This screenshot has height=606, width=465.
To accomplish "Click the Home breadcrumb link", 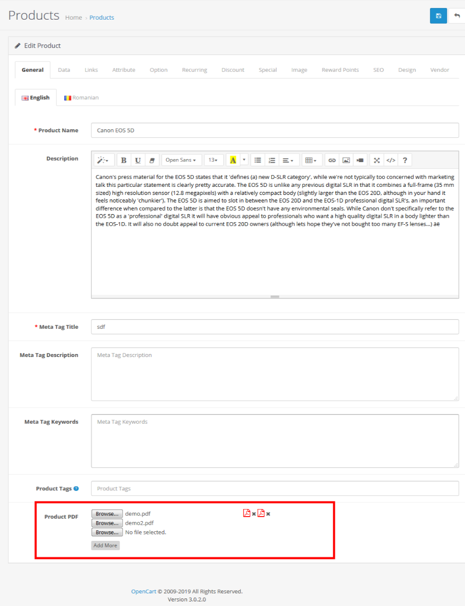I will click(x=73, y=17).
